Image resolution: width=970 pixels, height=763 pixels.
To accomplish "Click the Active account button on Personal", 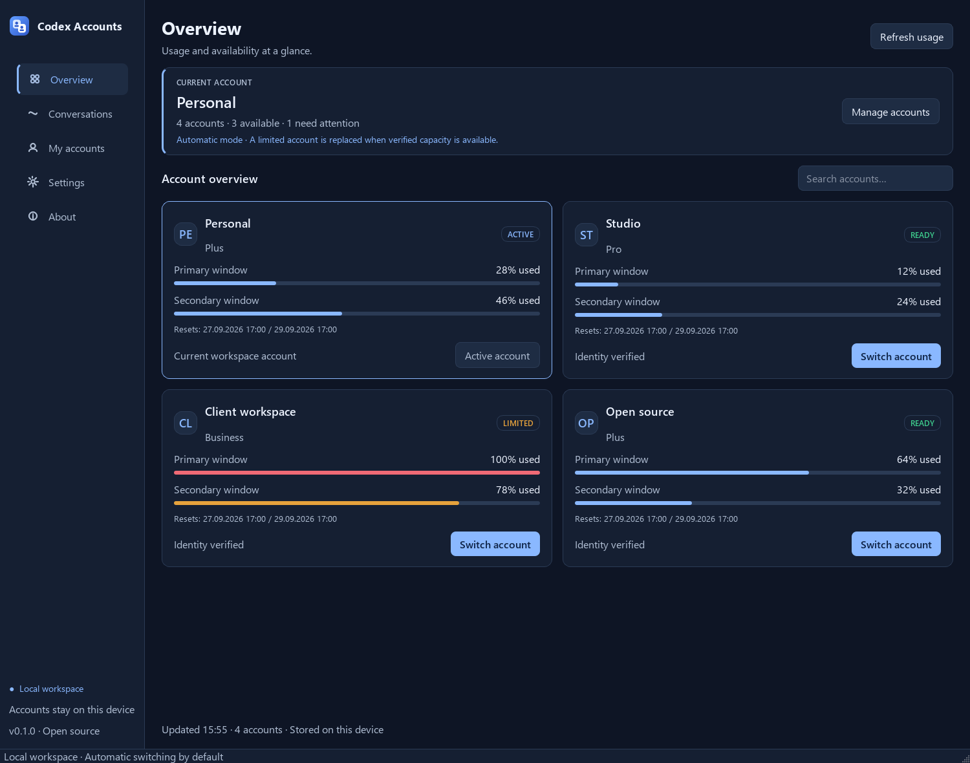I will coord(497,356).
